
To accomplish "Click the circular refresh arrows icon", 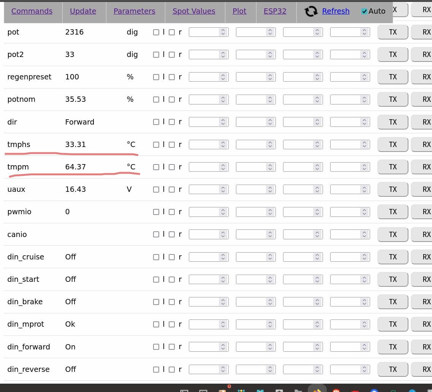I will point(311,11).
